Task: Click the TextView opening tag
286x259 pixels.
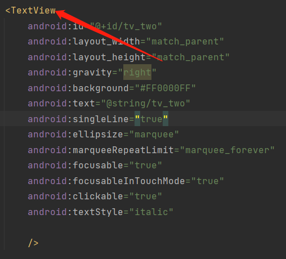Action: tap(30, 11)
